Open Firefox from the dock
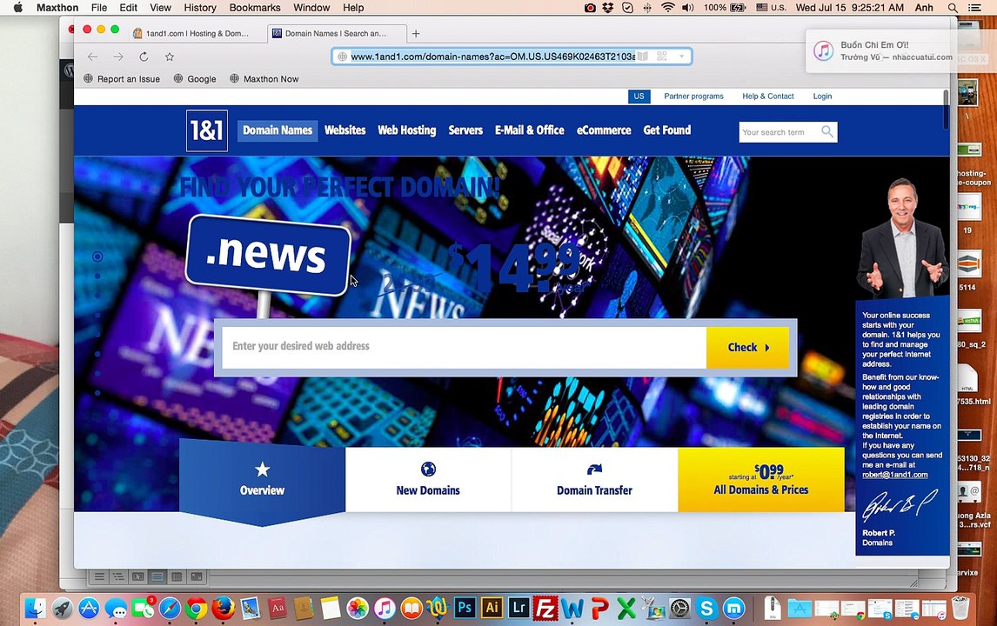The height and width of the screenshot is (626, 997). pos(224,609)
